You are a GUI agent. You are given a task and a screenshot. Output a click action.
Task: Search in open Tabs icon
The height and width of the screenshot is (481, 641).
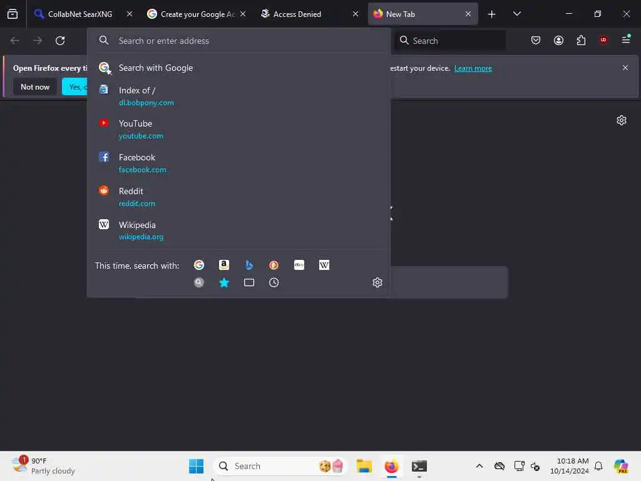249,282
